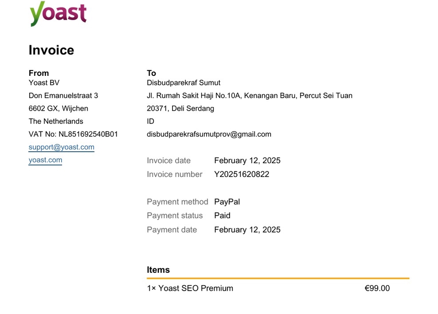Click the Paid payment status value
The height and width of the screenshot is (314, 438).
(222, 215)
